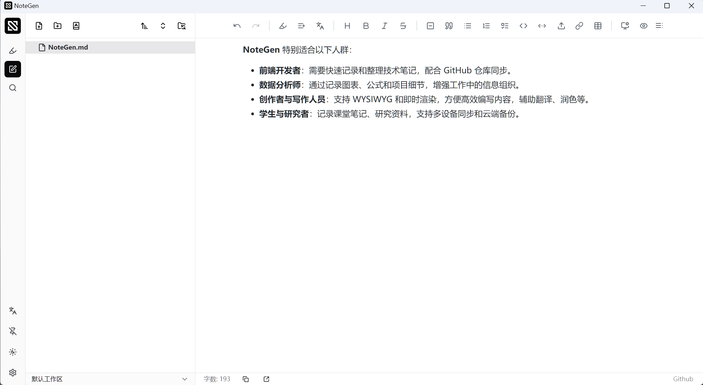Click the bold text 学生与研究者
Screen dimensions: 703x385
coord(284,114)
